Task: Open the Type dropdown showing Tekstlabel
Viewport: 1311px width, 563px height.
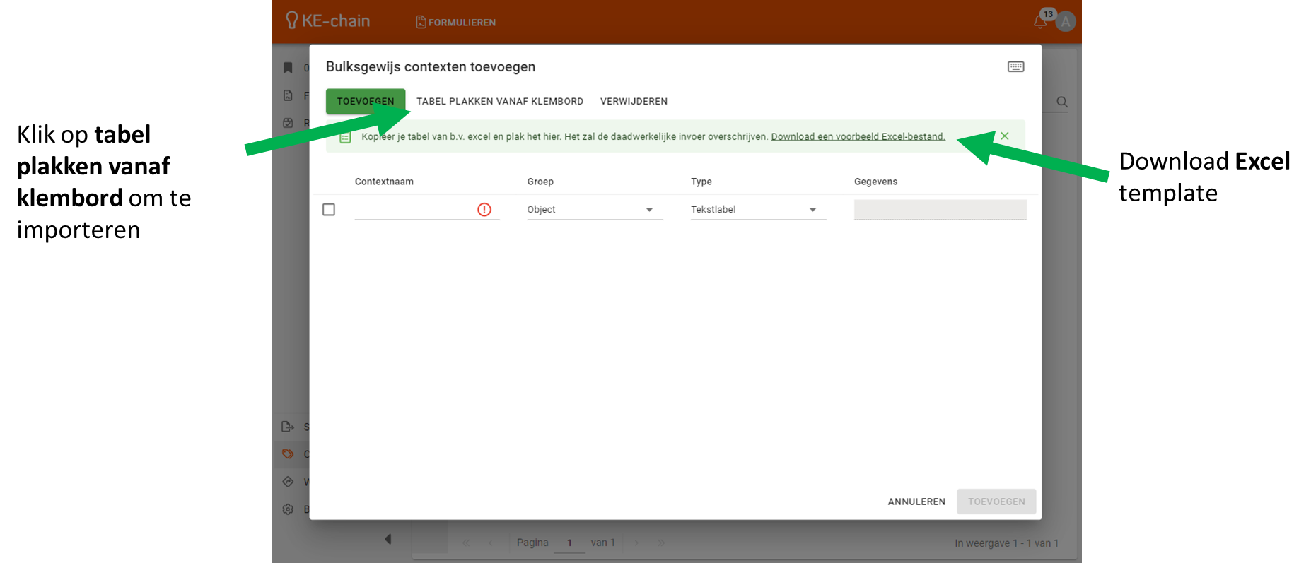Action: 757,210
